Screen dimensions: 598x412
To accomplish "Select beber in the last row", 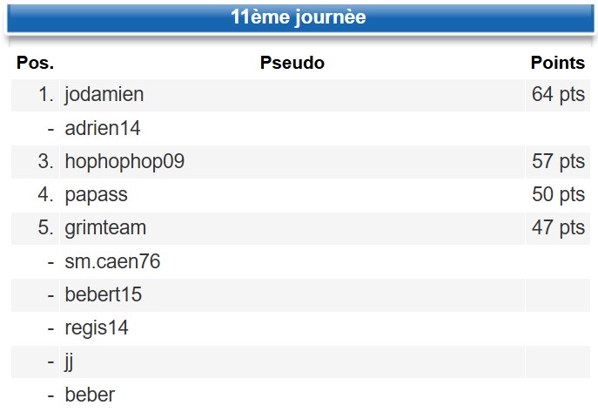I will (90, 395).
